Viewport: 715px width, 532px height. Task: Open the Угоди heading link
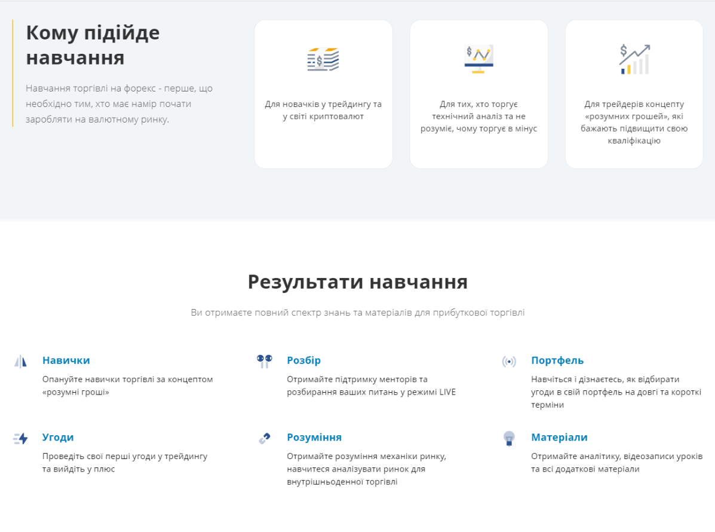(58, 438)
